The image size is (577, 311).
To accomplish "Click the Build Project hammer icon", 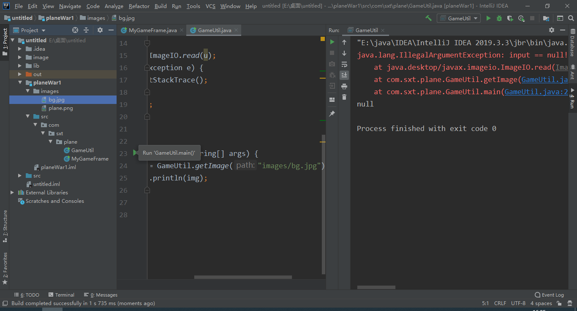I will click(428, 18).
